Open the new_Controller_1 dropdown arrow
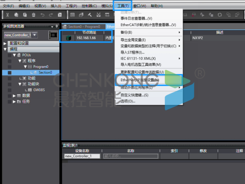Image resolution: width=245 pixels, height=184 pixels. coord(35,35)
